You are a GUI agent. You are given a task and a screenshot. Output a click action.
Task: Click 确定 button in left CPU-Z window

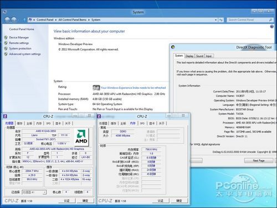coord(85,201)
